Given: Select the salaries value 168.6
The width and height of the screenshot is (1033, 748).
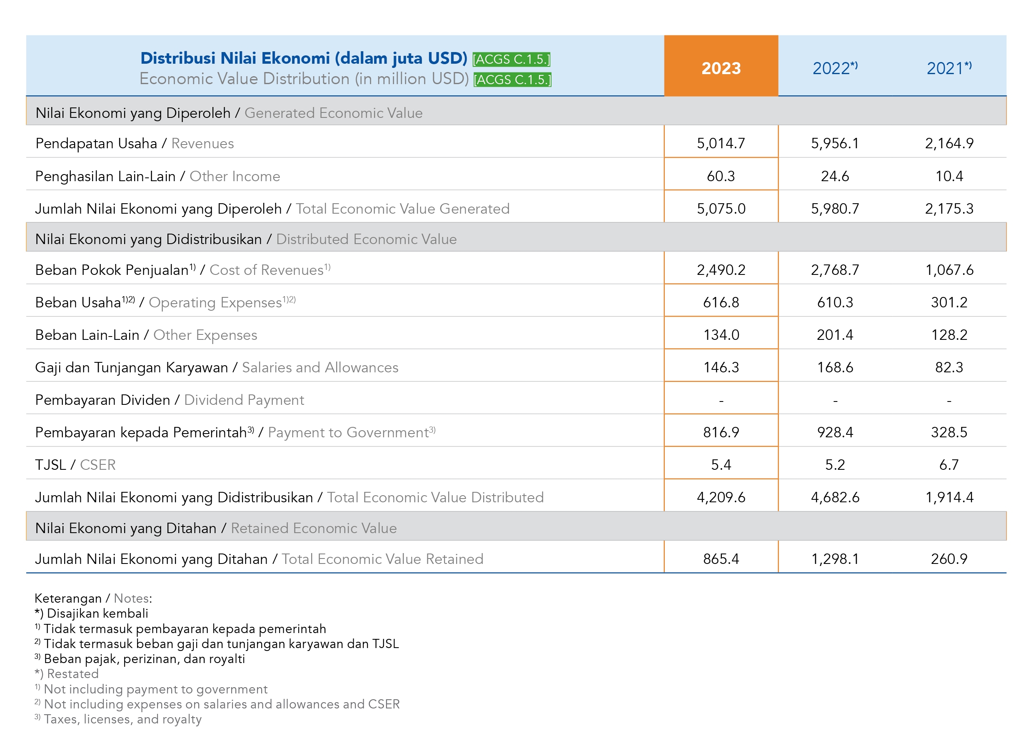Looking at the screenshot, I should click(x=835, y=368).
